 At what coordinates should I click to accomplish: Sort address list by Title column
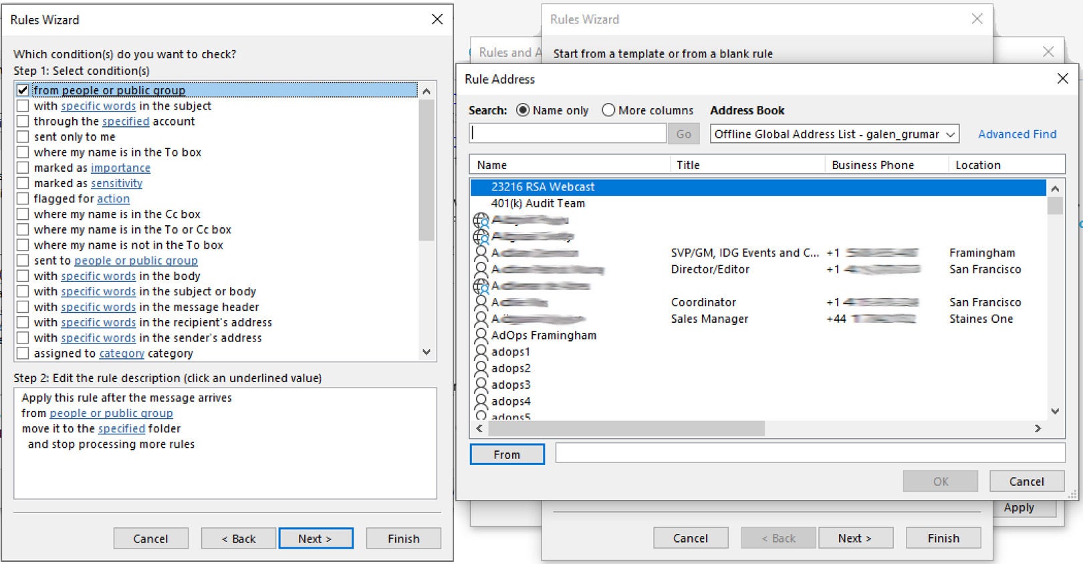pos(747,165)
